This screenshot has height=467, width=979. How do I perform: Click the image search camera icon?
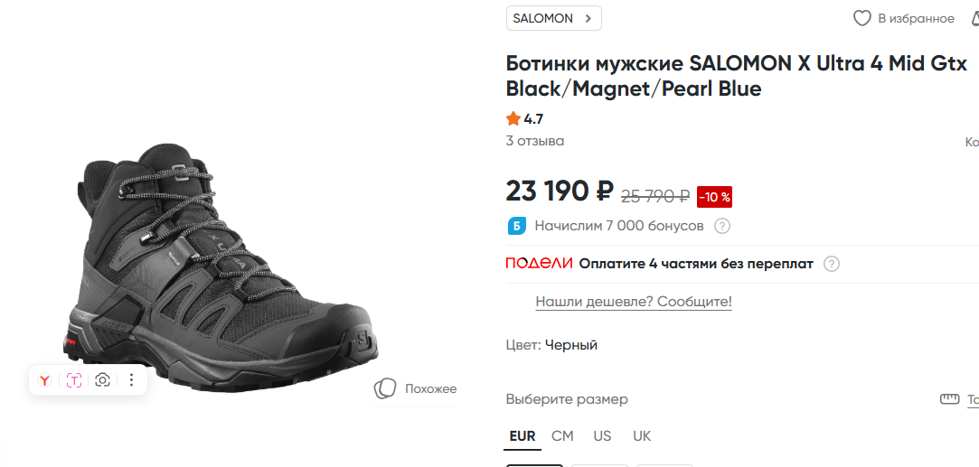103,380
